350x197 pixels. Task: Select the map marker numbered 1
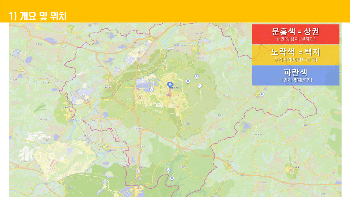coord(200,86)
